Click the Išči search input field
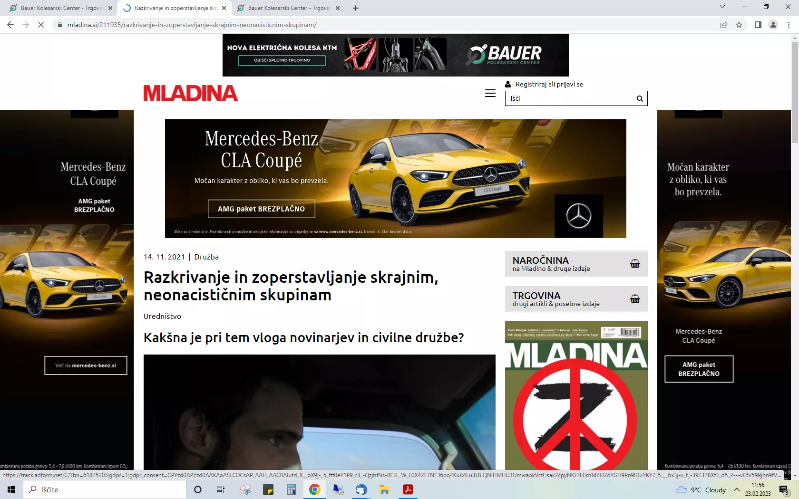799x499 pixels. 571,98
